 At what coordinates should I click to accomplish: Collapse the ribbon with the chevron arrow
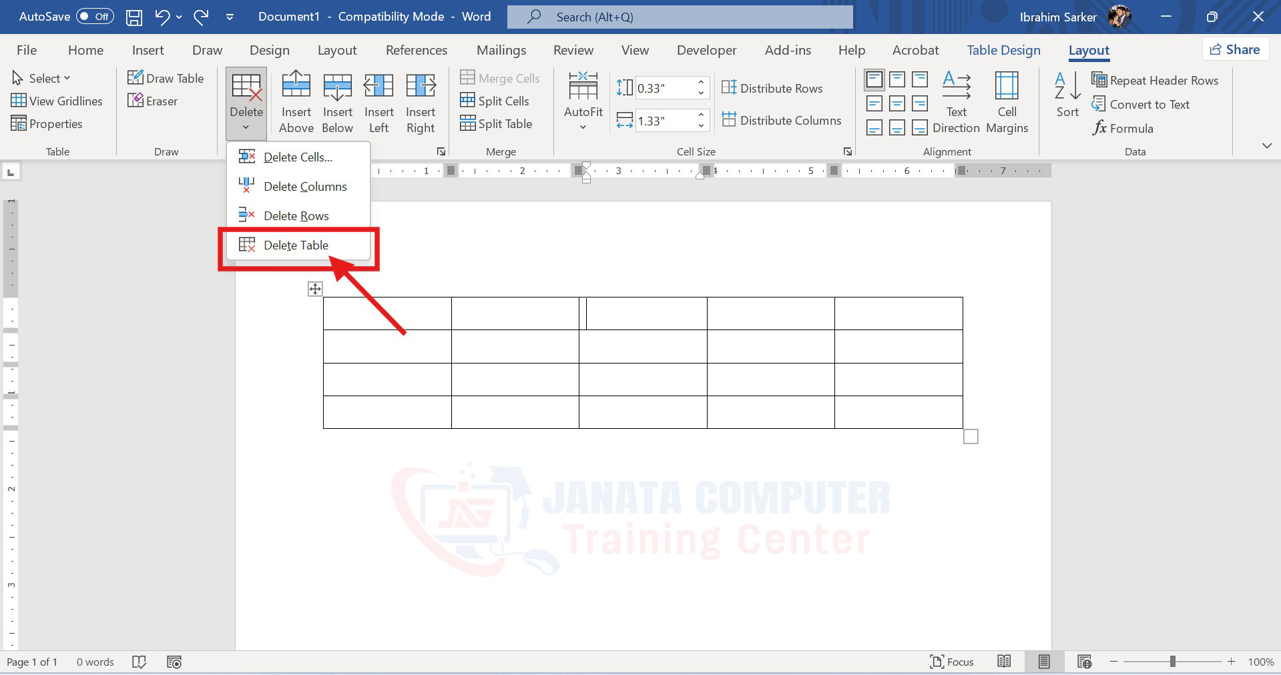click(1266, 145)
